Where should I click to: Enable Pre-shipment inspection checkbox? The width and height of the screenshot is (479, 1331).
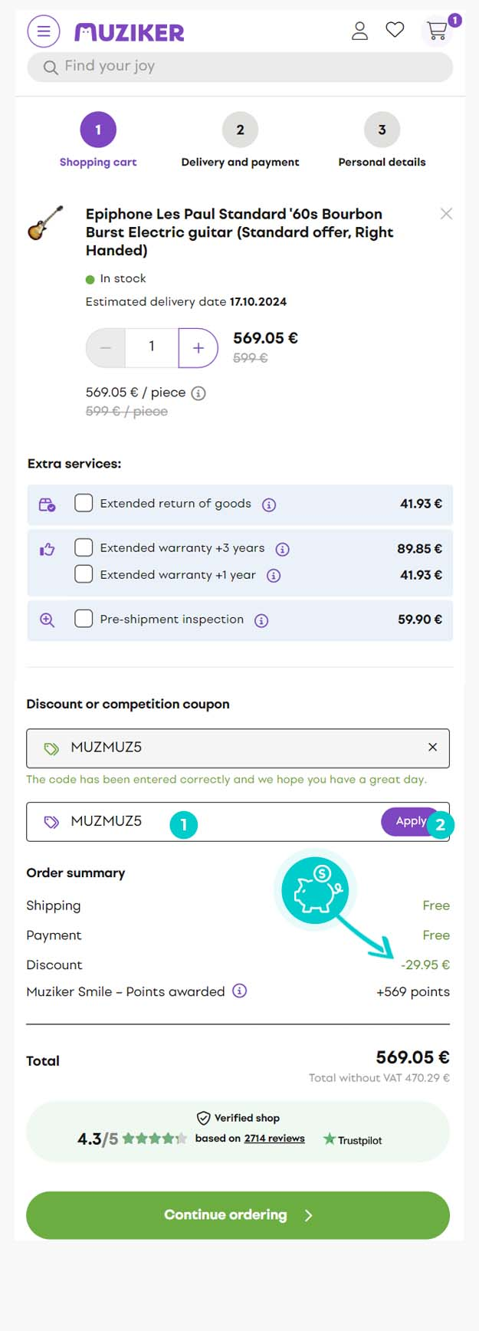click(84, 619)
